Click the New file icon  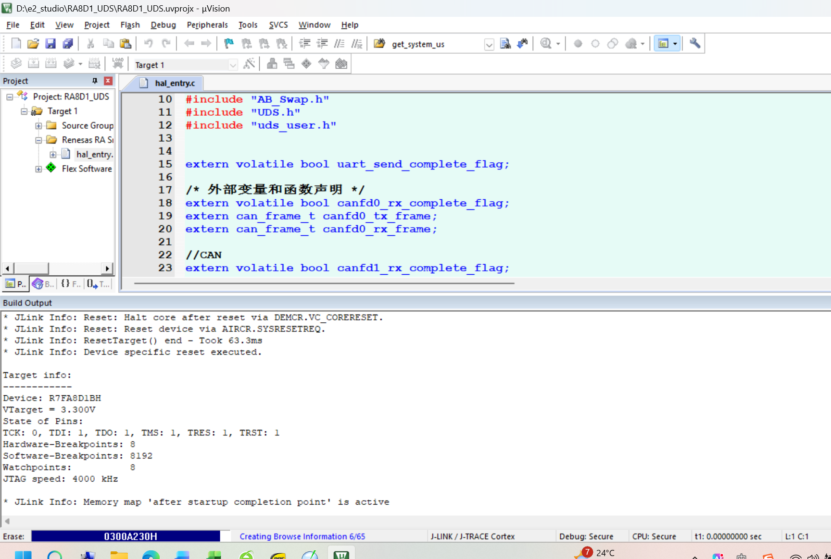pyautogui.click(x=16, y=44)
